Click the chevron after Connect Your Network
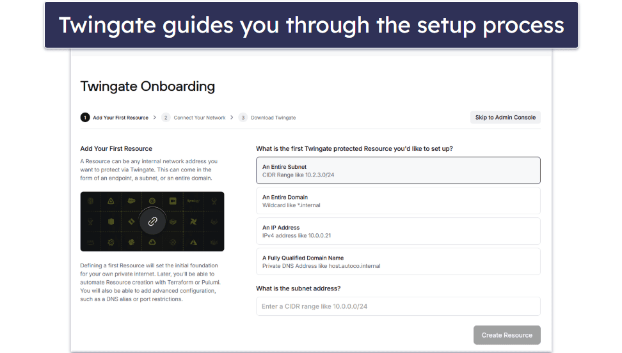The width and height of the screenshot is (622, 353). tap(232, 118)
